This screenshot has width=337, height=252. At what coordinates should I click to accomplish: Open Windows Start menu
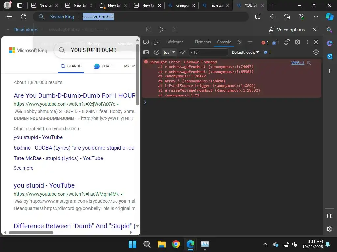click(132, 244)
